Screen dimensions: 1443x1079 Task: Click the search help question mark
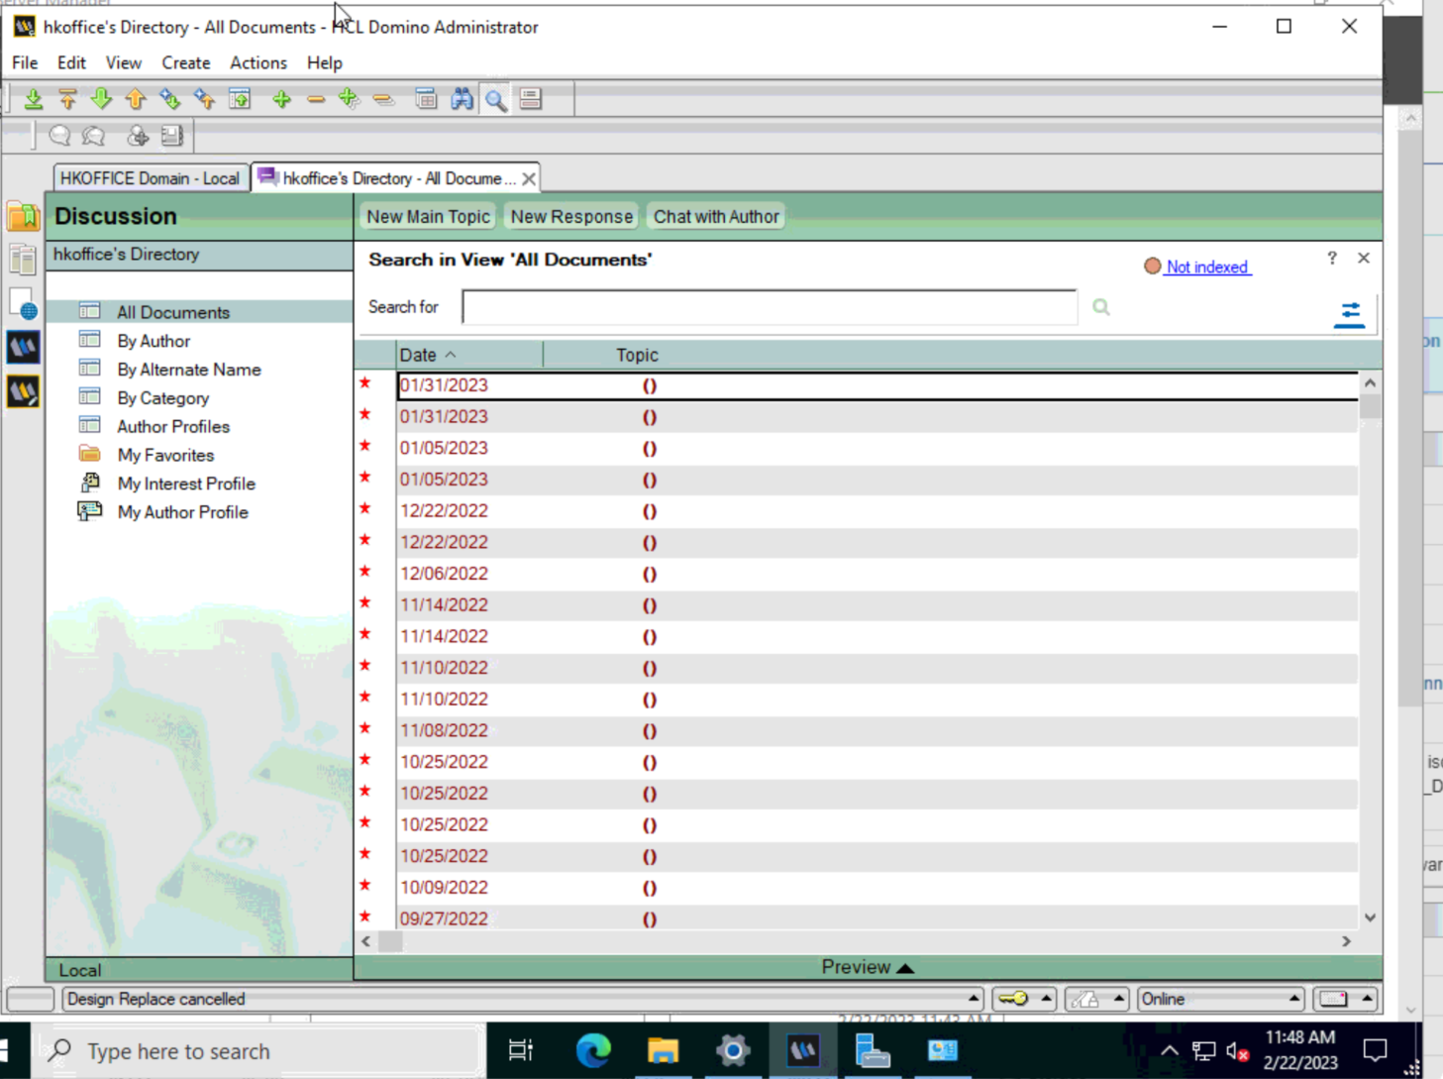point(1332,258)
